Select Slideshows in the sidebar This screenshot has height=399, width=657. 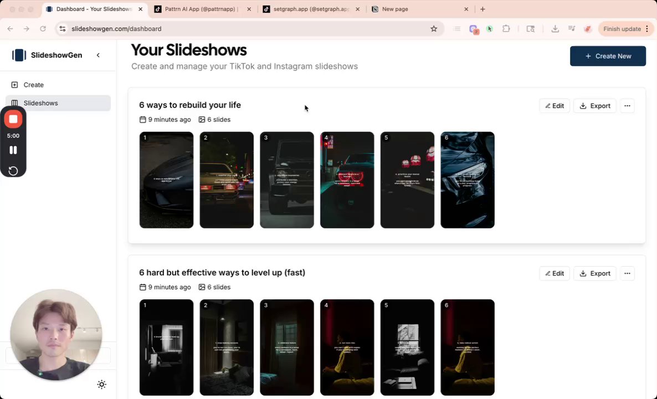pyautogui.click(x=40, y=103)
